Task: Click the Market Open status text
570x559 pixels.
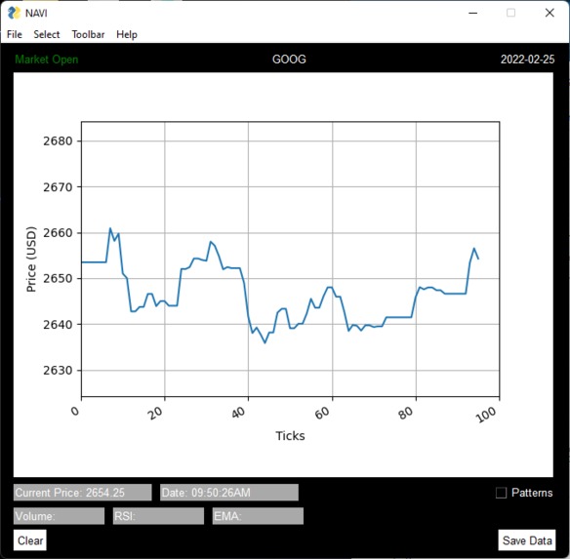Action: point(47,60)
